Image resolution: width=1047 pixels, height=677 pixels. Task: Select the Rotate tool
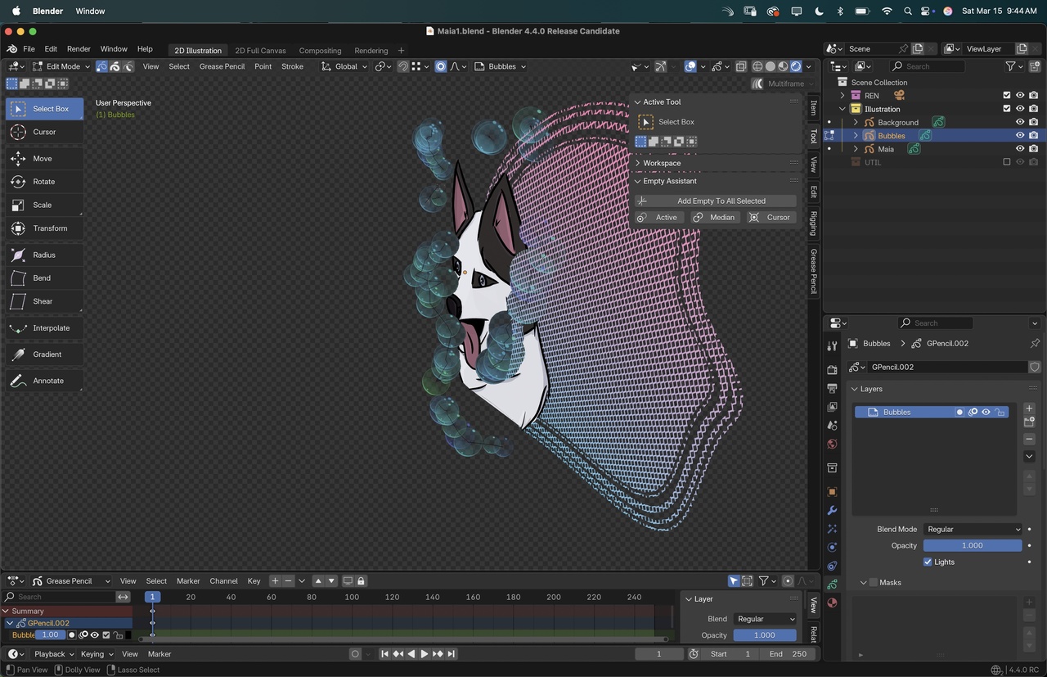click(44, 182)
